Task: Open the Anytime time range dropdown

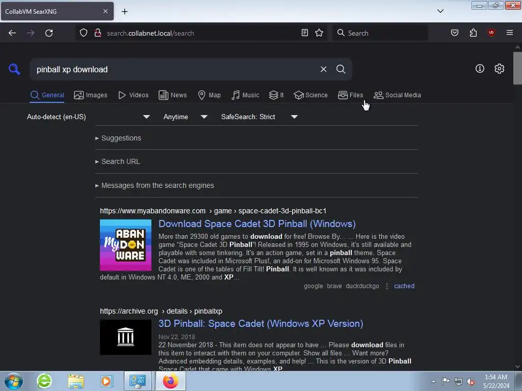Action: (186, 117)
